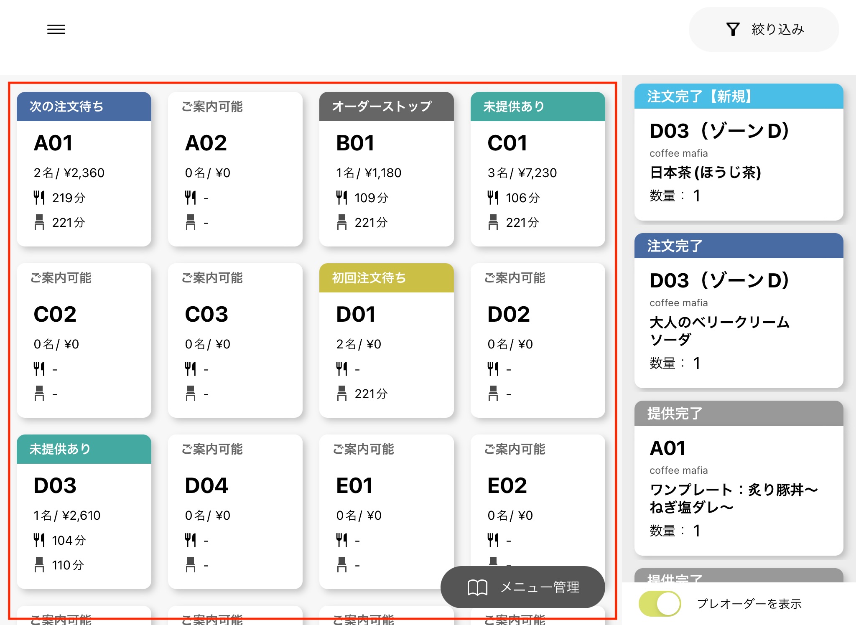856x625 pixels.
Task: Click the fork-knife icon on C01
Action: 493,198
